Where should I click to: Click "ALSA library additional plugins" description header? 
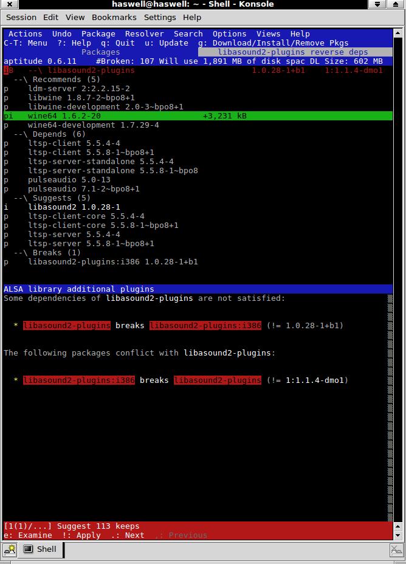click(x=79, y=289)
